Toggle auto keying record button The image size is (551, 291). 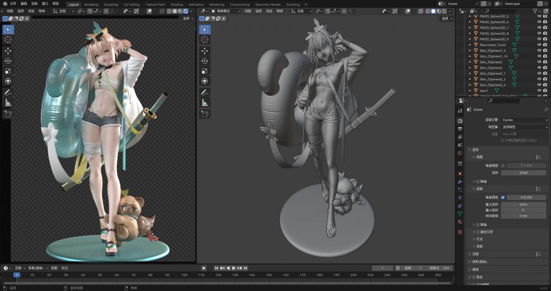(203, 268)
